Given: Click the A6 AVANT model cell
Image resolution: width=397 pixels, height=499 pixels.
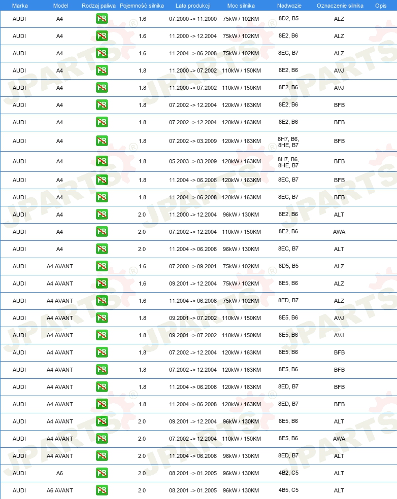Looking at the screenshot, I should pos(59,490).
